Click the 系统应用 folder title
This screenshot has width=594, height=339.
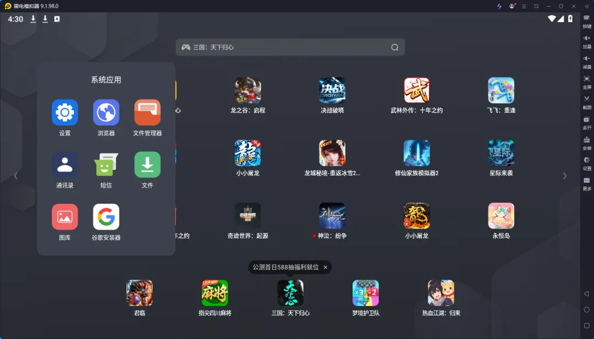click(106, 80)
